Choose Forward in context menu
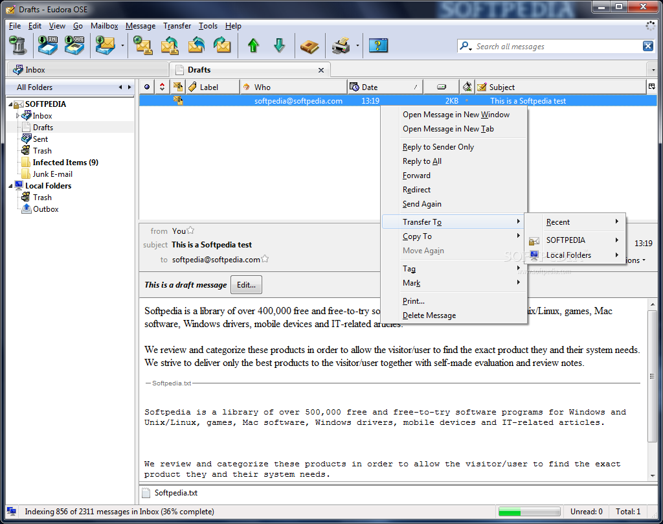663x524 pixels. pos(416,176)
